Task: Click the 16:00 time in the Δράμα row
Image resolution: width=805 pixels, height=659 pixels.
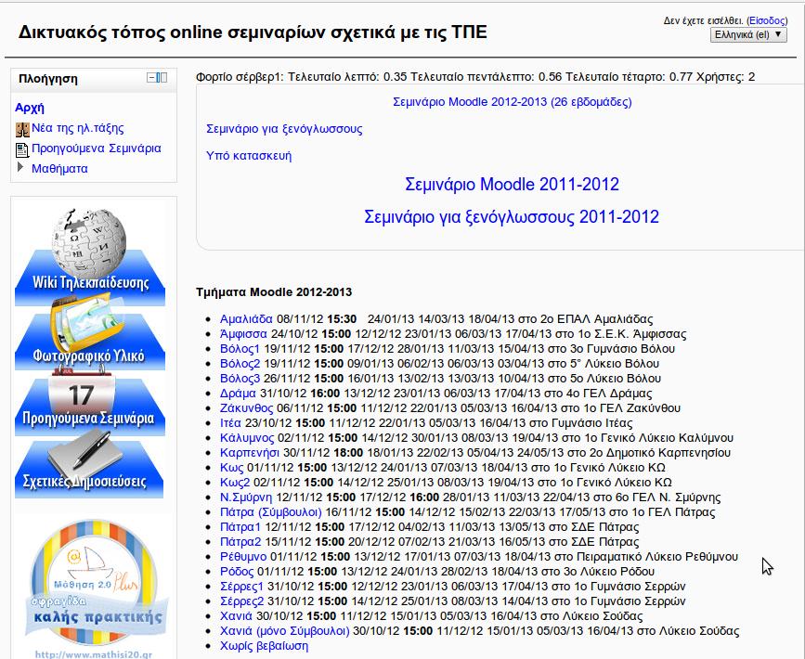Action: point(325,394)
